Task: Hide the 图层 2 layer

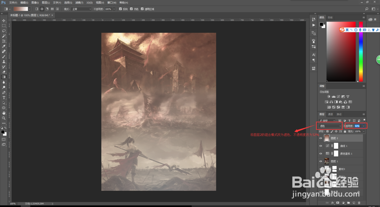Action: pyautogui.click(x=321, y=138)
